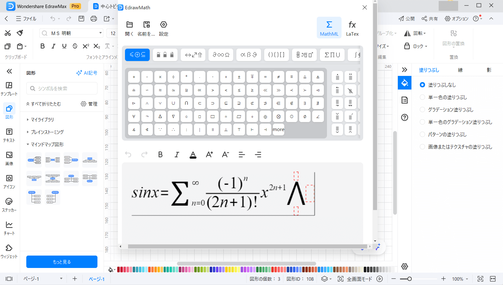The width and height of the screenshot is (503, 285).
Task: Select 画像またはテクスチャの塗りつぶし option
Action: click(422, 147)
